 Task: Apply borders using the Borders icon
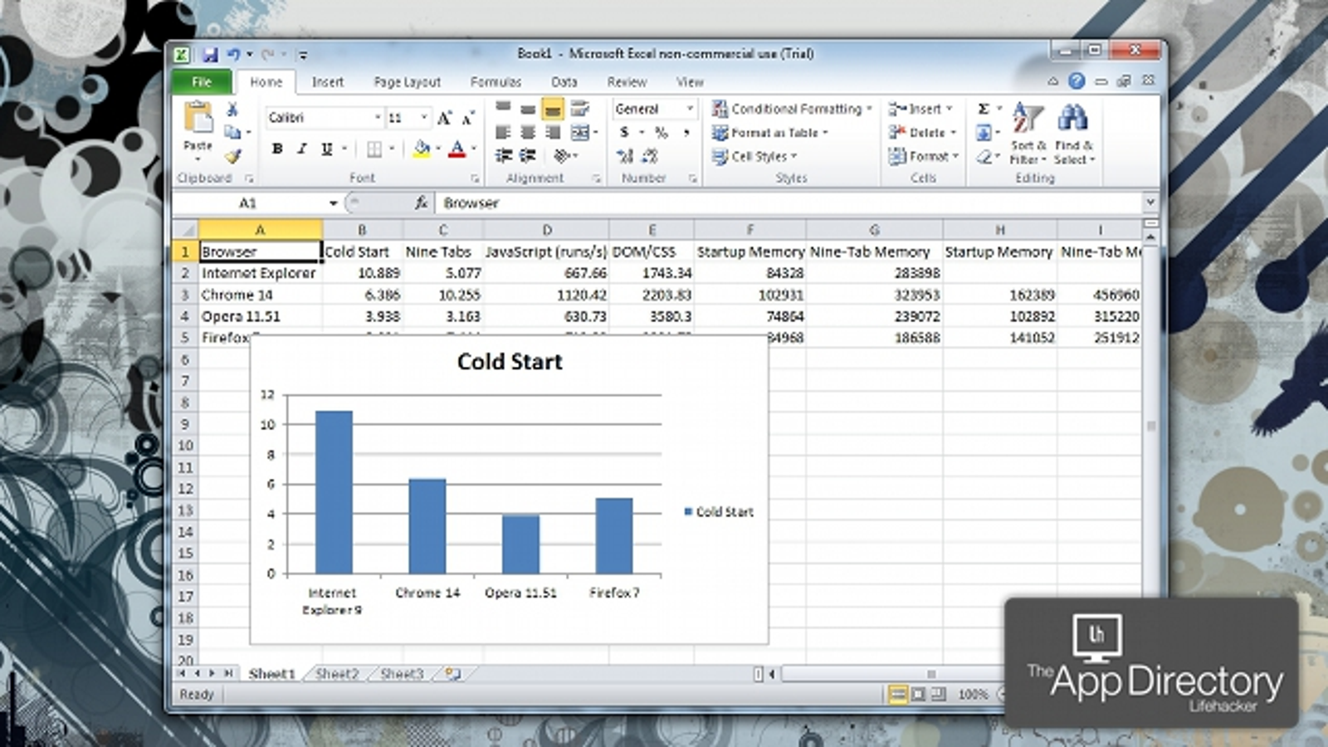(x=374, y=149)
